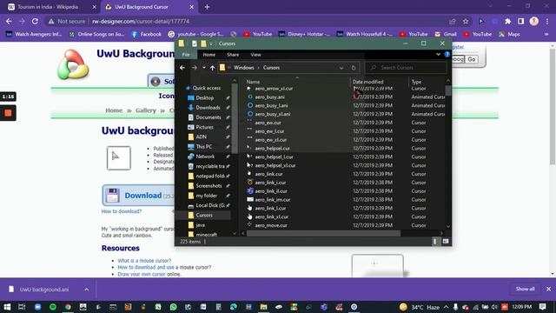Open the File tab in Explorer
The width and height of the screenshot is (556, 313).
pyautogui.click(x=186, y=55)
